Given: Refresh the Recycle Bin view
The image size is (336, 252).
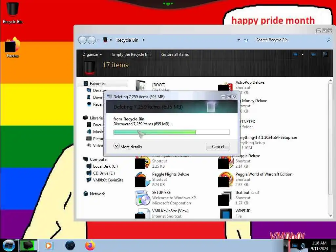Looking at the screenshot, I should coord(246,40).
